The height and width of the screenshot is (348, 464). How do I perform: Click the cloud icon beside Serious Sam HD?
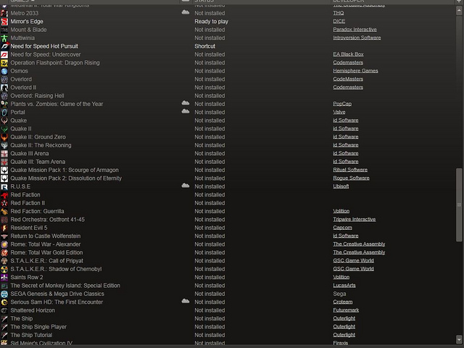pyautogui.click(x=186, y=301)
